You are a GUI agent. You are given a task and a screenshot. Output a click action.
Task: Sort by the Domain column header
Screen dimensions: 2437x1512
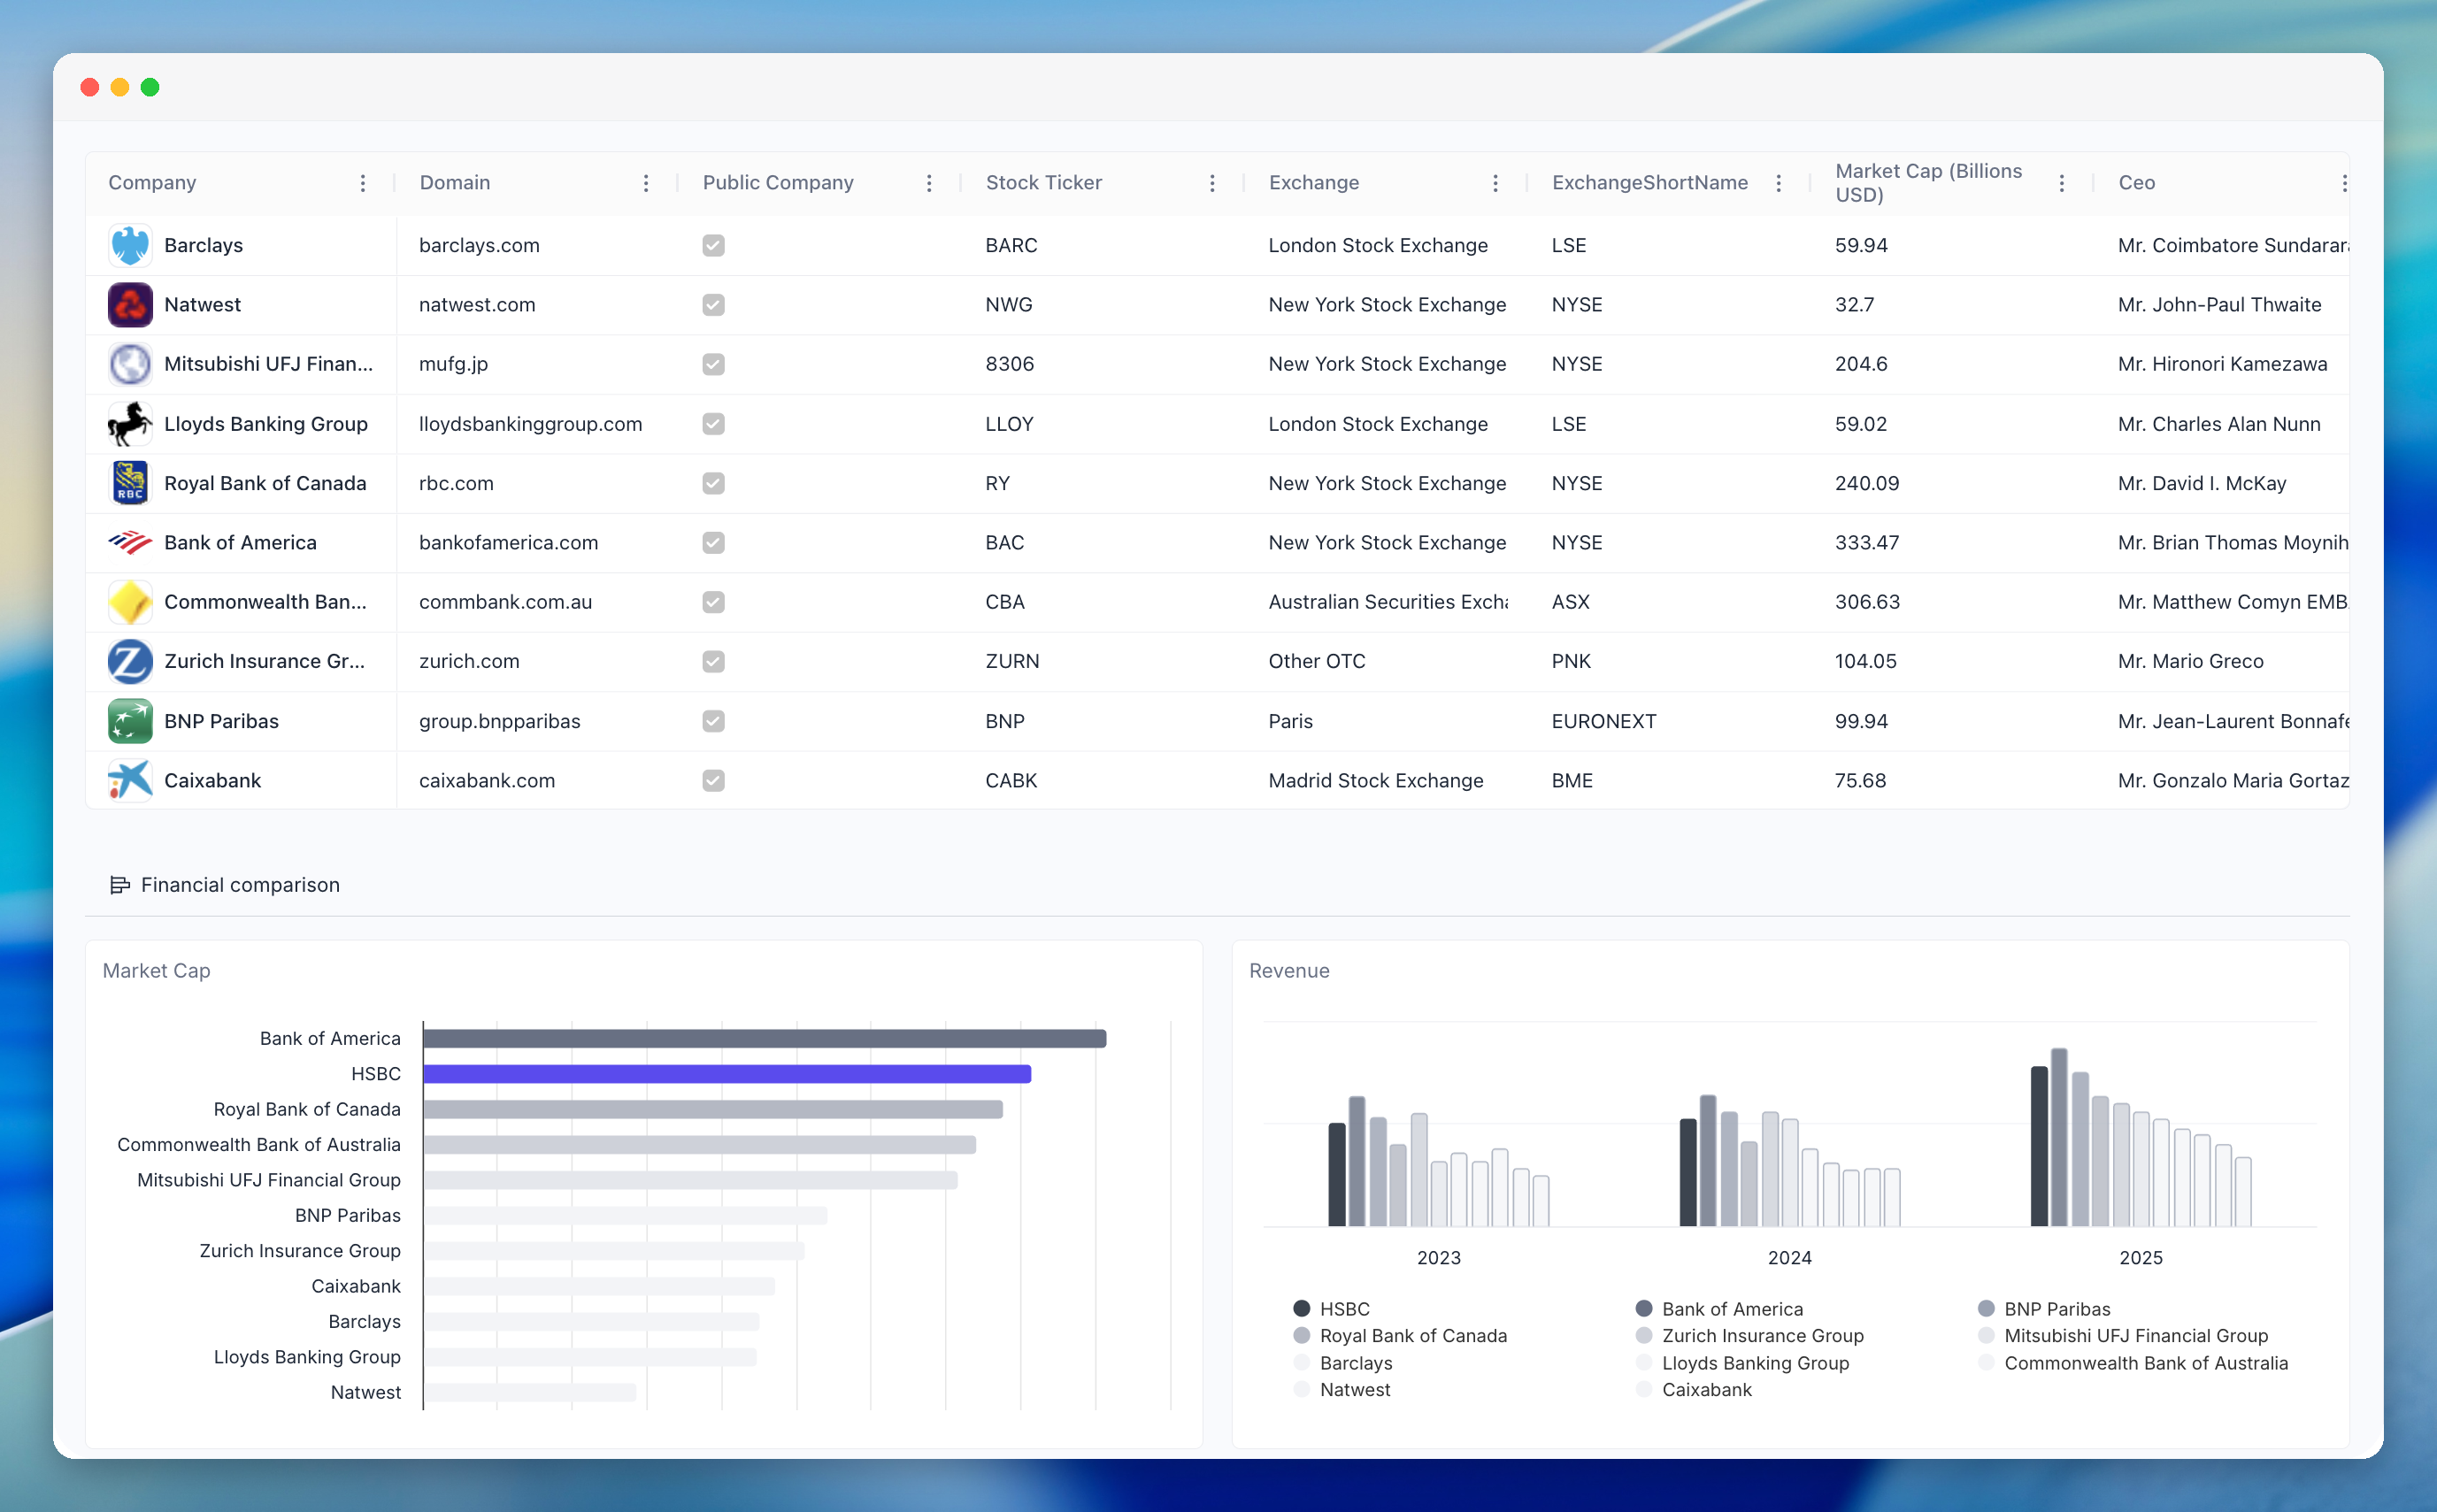(x=455, y=183)
